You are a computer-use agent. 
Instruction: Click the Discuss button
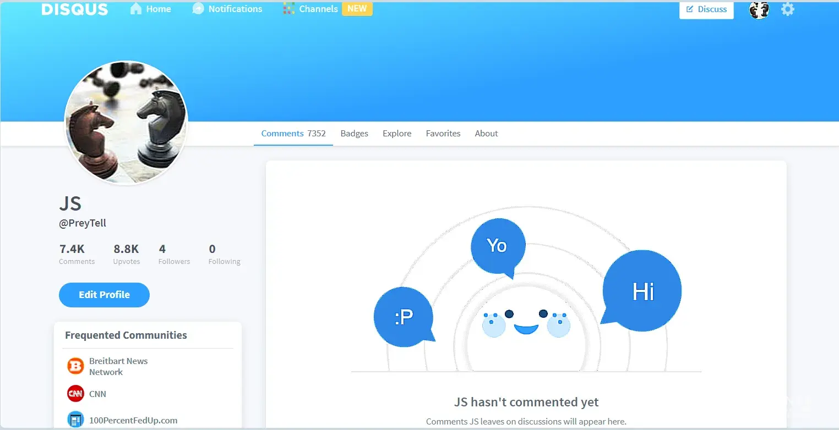coord(706,9)
